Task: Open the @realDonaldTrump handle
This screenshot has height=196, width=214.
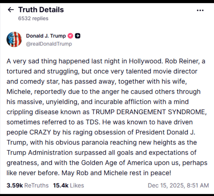Action: 49,44
